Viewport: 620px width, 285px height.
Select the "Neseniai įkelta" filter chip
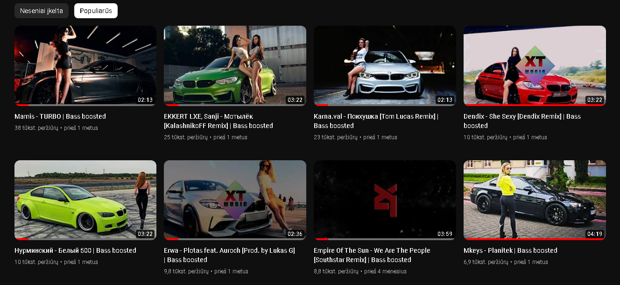click(x=42, y=11)
